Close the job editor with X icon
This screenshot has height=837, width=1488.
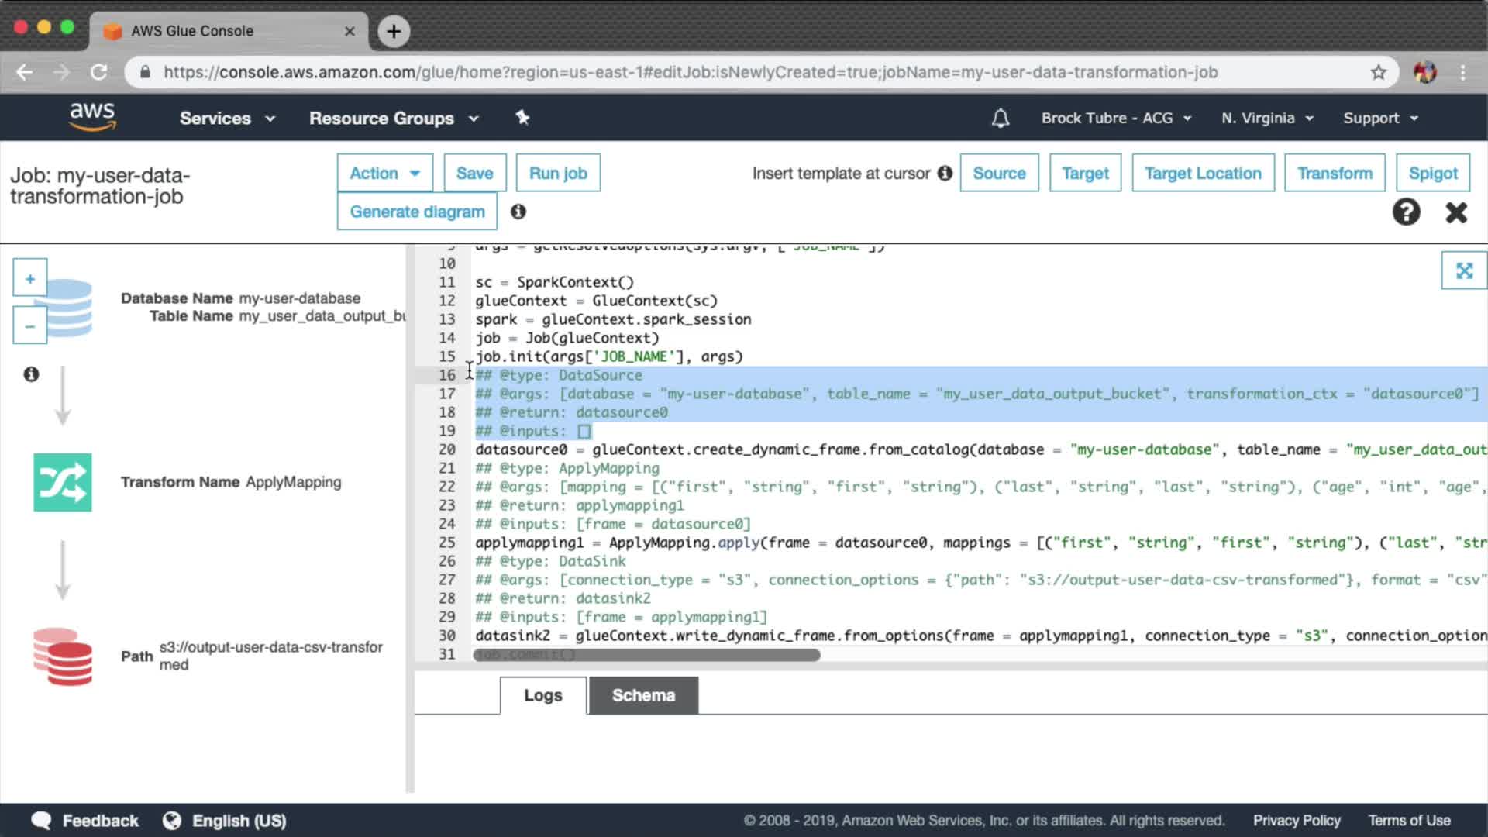[x=1456, y=212]
